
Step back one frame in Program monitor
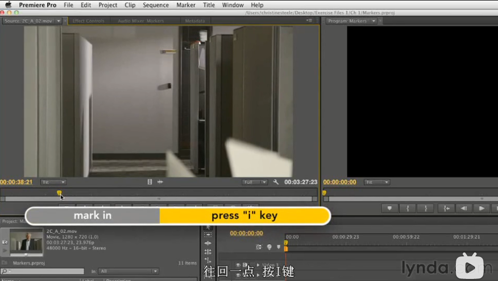464,208
